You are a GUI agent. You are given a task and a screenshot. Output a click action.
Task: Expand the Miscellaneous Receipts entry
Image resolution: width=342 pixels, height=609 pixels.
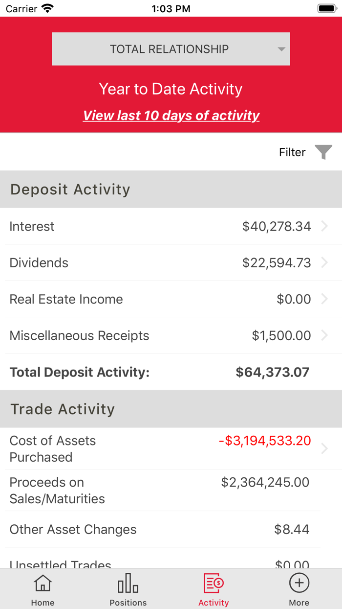(171, 335)
